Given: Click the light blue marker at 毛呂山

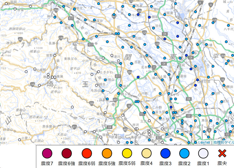Looking at the screenshot, I should coord(103,91).
